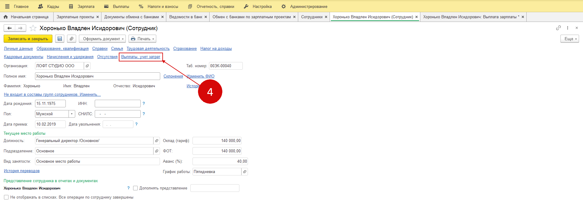Enable Дополнять представление checkbox
This screenshot has width=583, height=208.
tap(136, 188)
